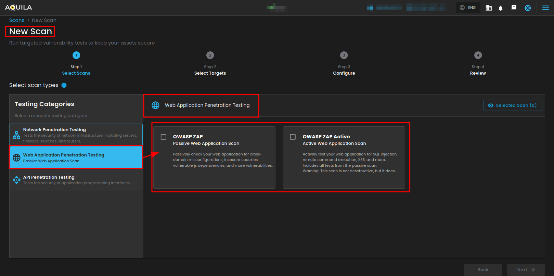Open the documentation book icon
Image resolution: width=554 pixels, height=276 pixels.
(514, 8)
